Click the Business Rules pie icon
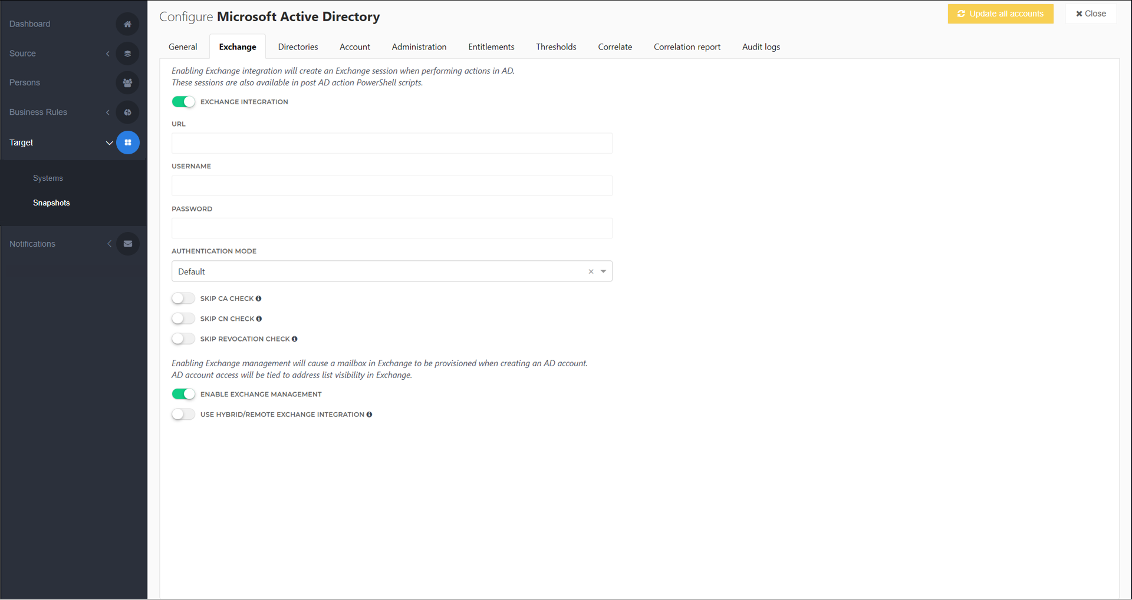This screenshot has width=1132, height=600. (127, 112)
